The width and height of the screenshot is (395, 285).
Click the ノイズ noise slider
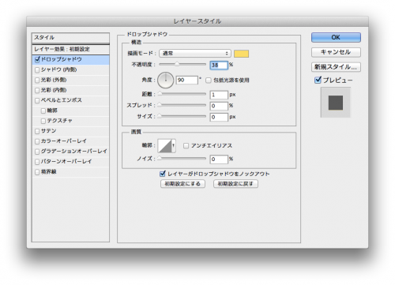point(182,159)
